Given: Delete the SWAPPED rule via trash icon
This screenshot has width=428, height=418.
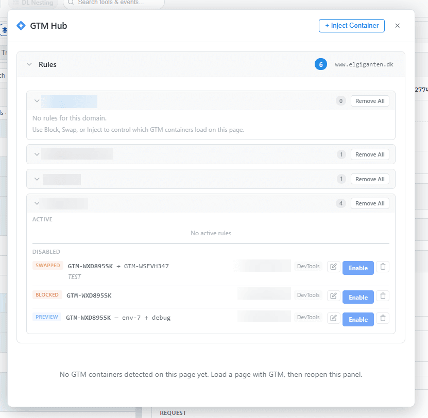Looking at the screenshot, I should (383, 267).
